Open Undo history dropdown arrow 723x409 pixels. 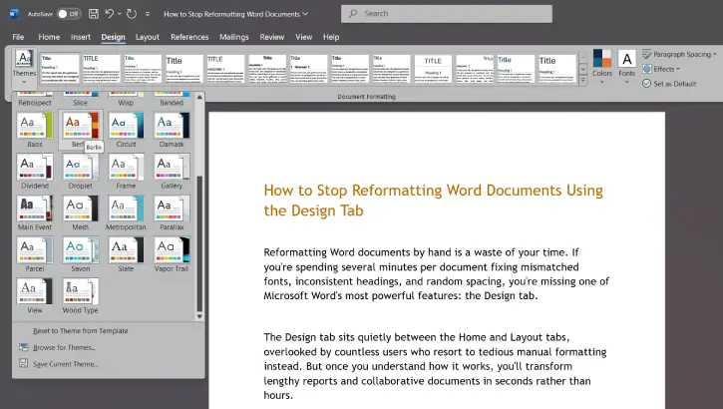120,14
